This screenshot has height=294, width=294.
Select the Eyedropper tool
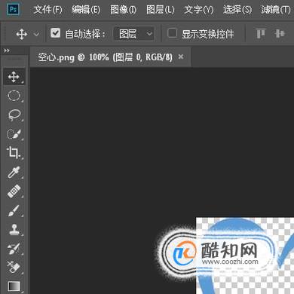click(14, 172)
